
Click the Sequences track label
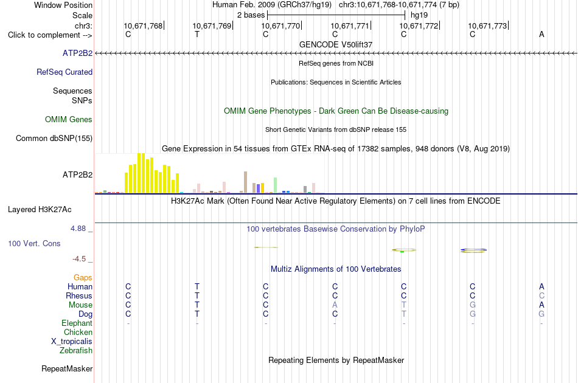(x=72, y=91)
